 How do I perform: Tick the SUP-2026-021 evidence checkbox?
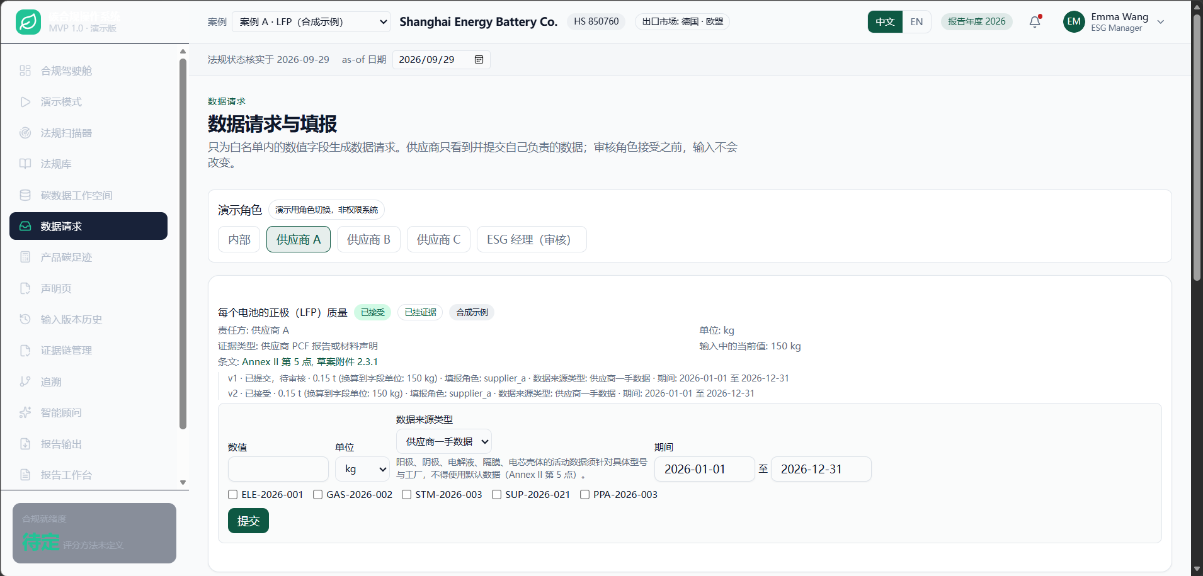[496, 495]
